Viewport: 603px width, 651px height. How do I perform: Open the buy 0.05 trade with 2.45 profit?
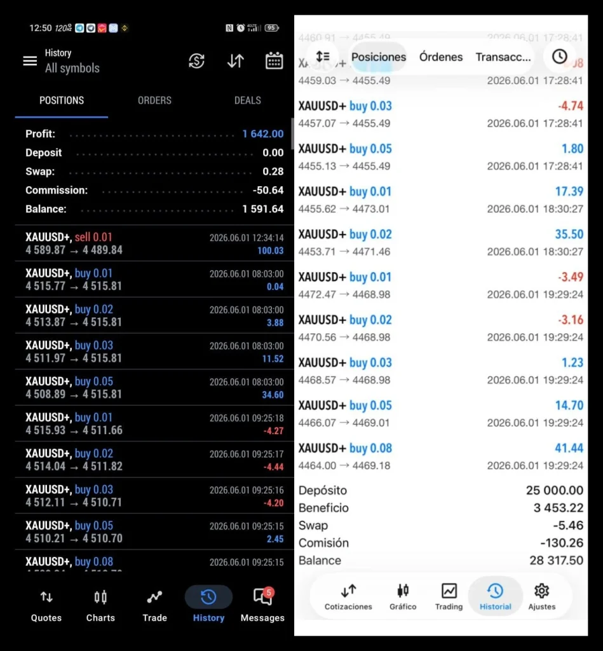[x=154, y=532]
